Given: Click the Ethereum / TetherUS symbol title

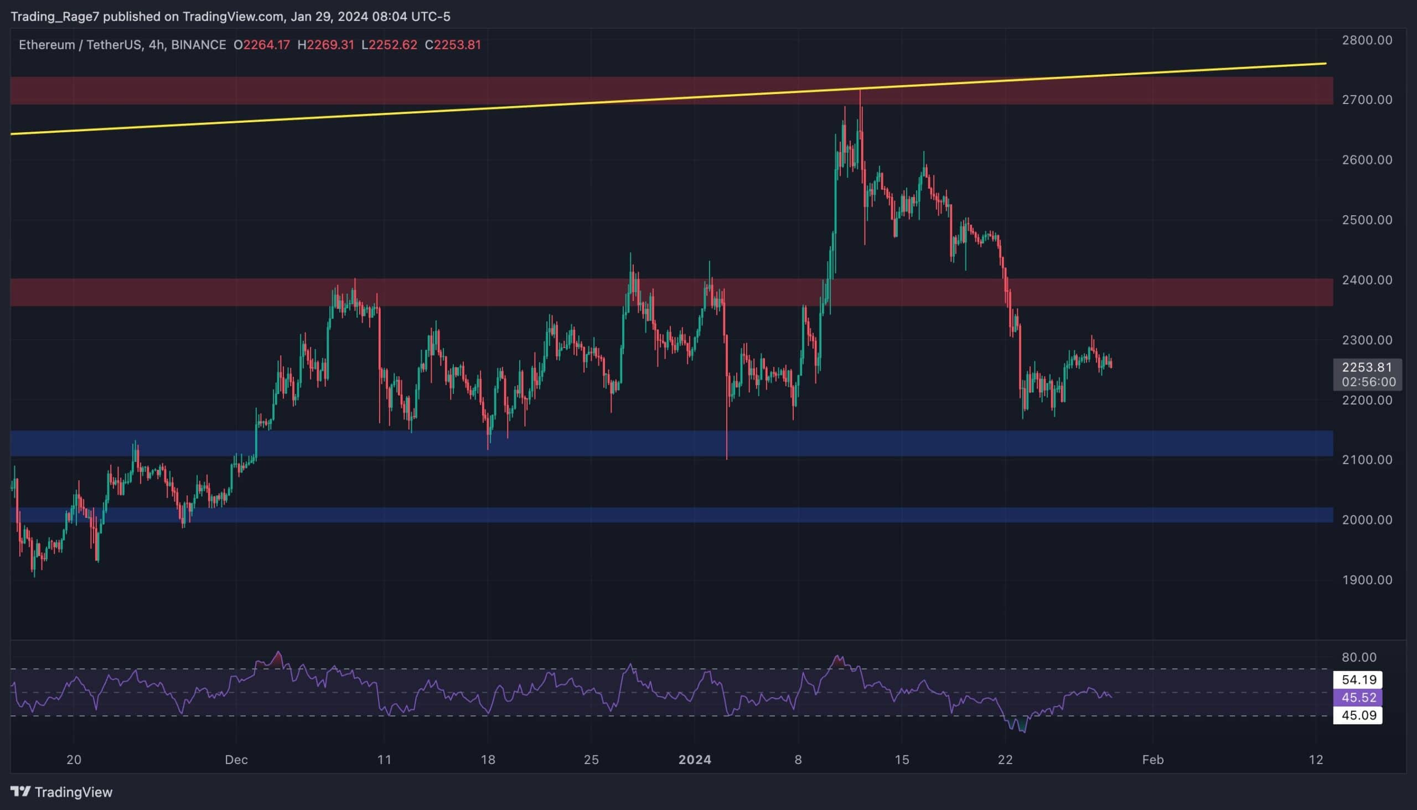Looking at the screenshot, I should (x=80, y=44).
